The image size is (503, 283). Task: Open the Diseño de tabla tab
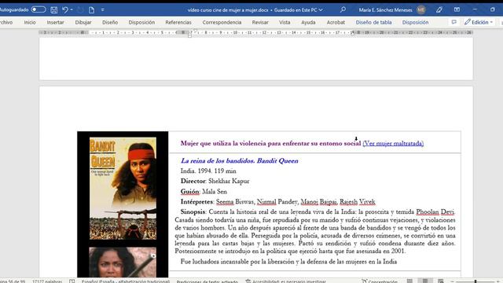[374, 22]
